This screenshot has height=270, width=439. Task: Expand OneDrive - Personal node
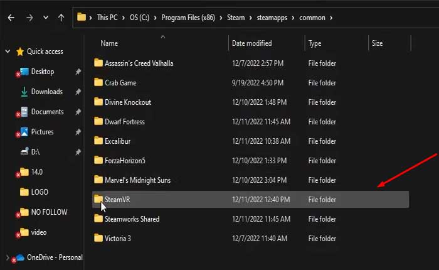pyautogui.click(x=7, y=257)
